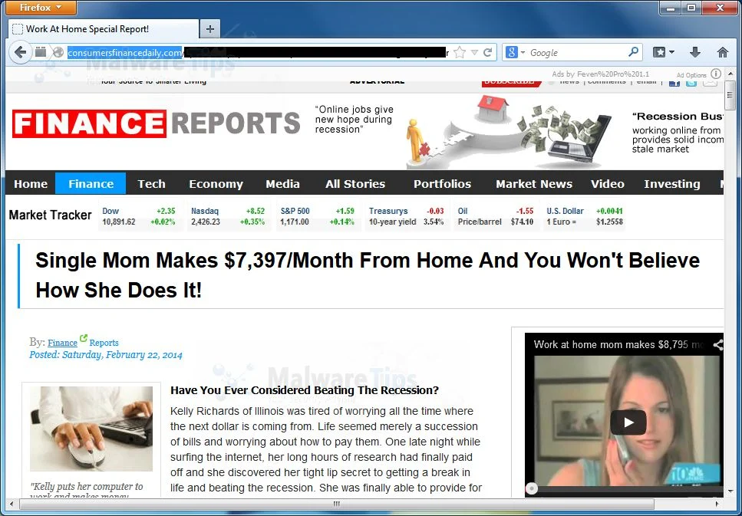Open the Tech nav item

pos(151,183)
